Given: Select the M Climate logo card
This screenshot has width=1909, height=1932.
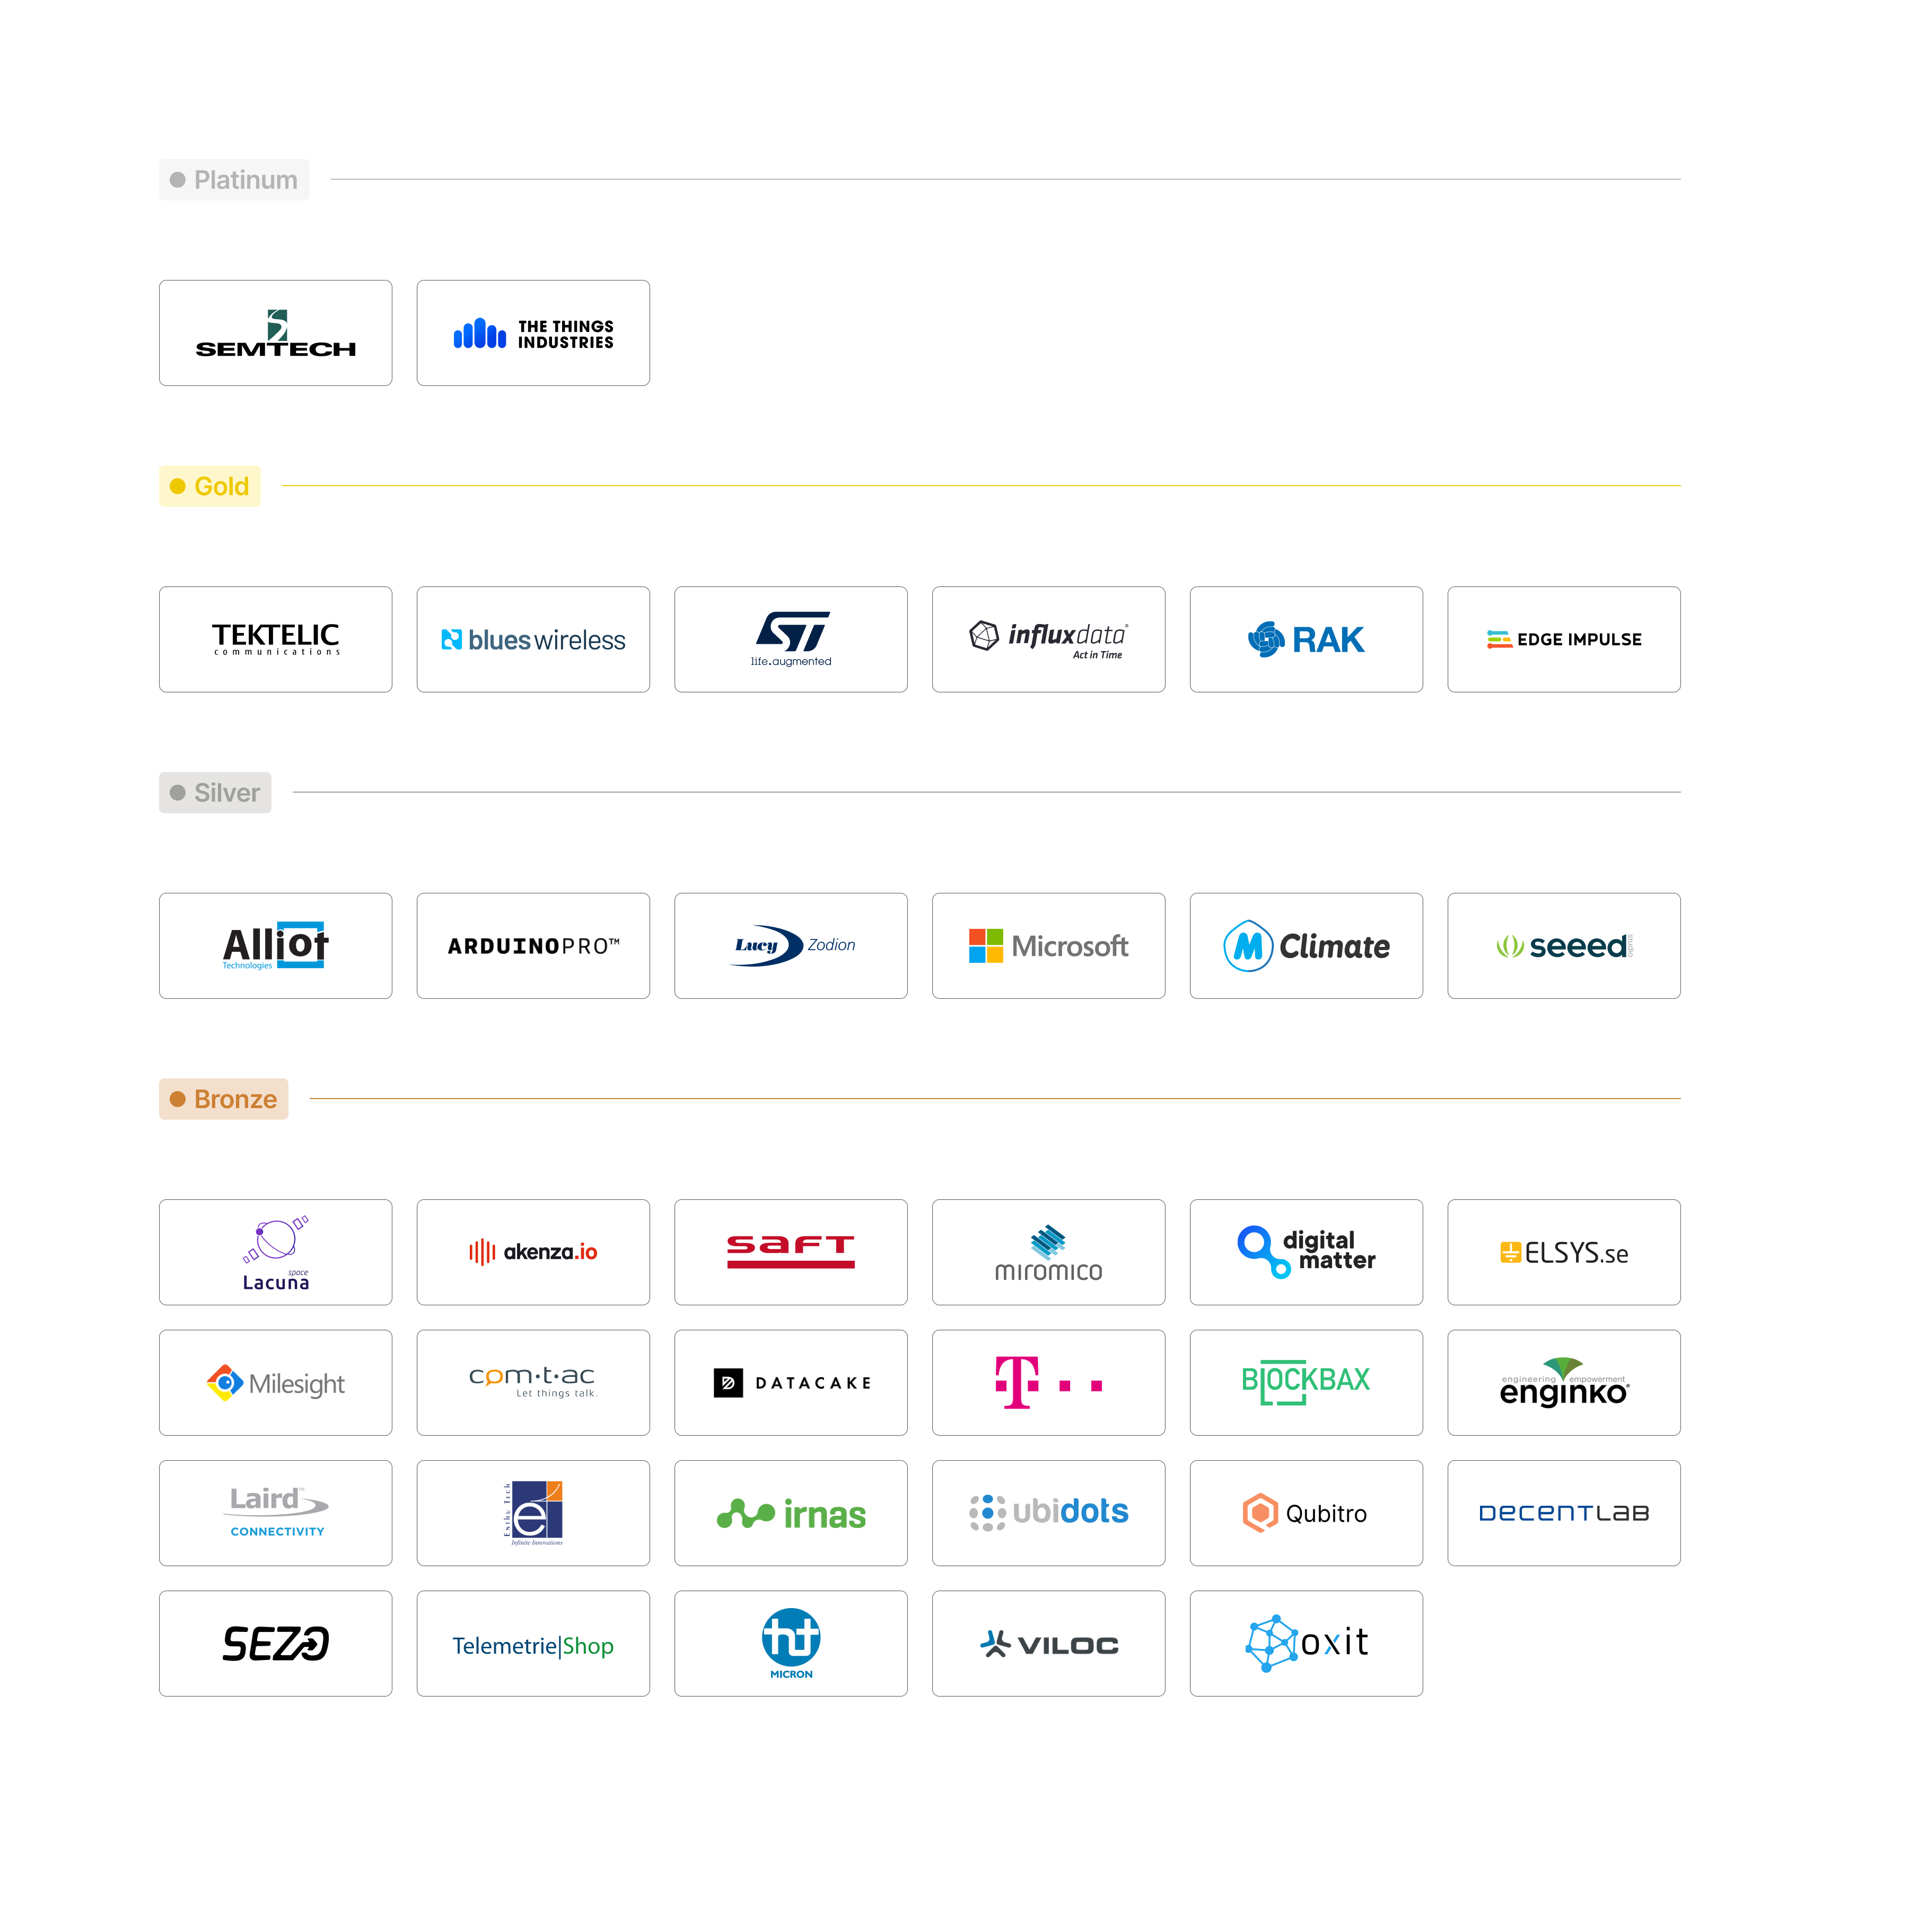Looking at the screenshot, I should [x=1306, y=946].
